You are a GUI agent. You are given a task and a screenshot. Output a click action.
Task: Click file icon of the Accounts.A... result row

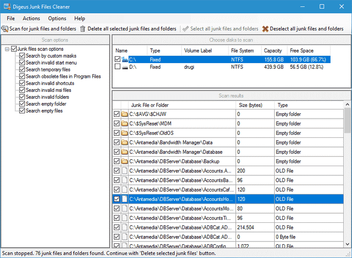coord(125,171)
